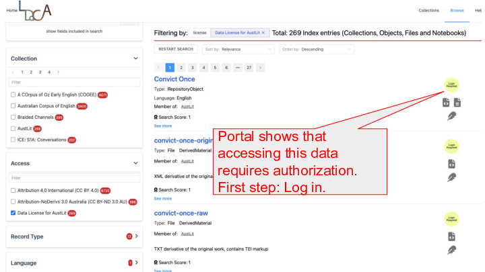Check Attribution 4.0 International (CC BY 4.0)
Image resolution: width=485 pixels, height=272 pixels.
click(x=13, y=191)
